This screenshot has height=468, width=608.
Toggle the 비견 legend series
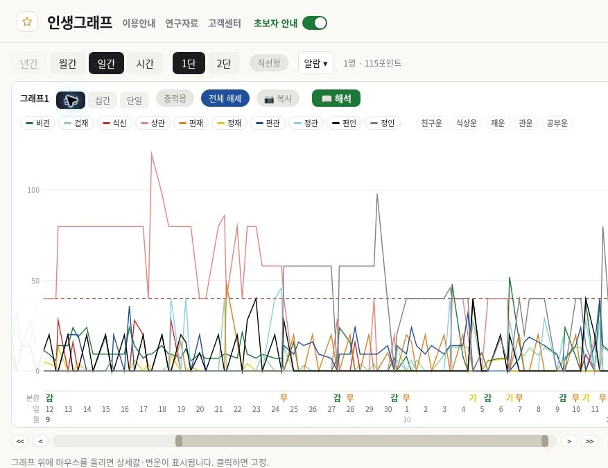pyautogui.click(x=37, y=123)
